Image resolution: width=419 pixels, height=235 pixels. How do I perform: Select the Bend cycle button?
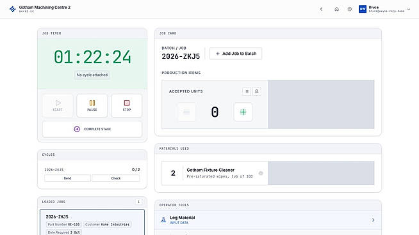pyautogui.click(x=68, y=178)
